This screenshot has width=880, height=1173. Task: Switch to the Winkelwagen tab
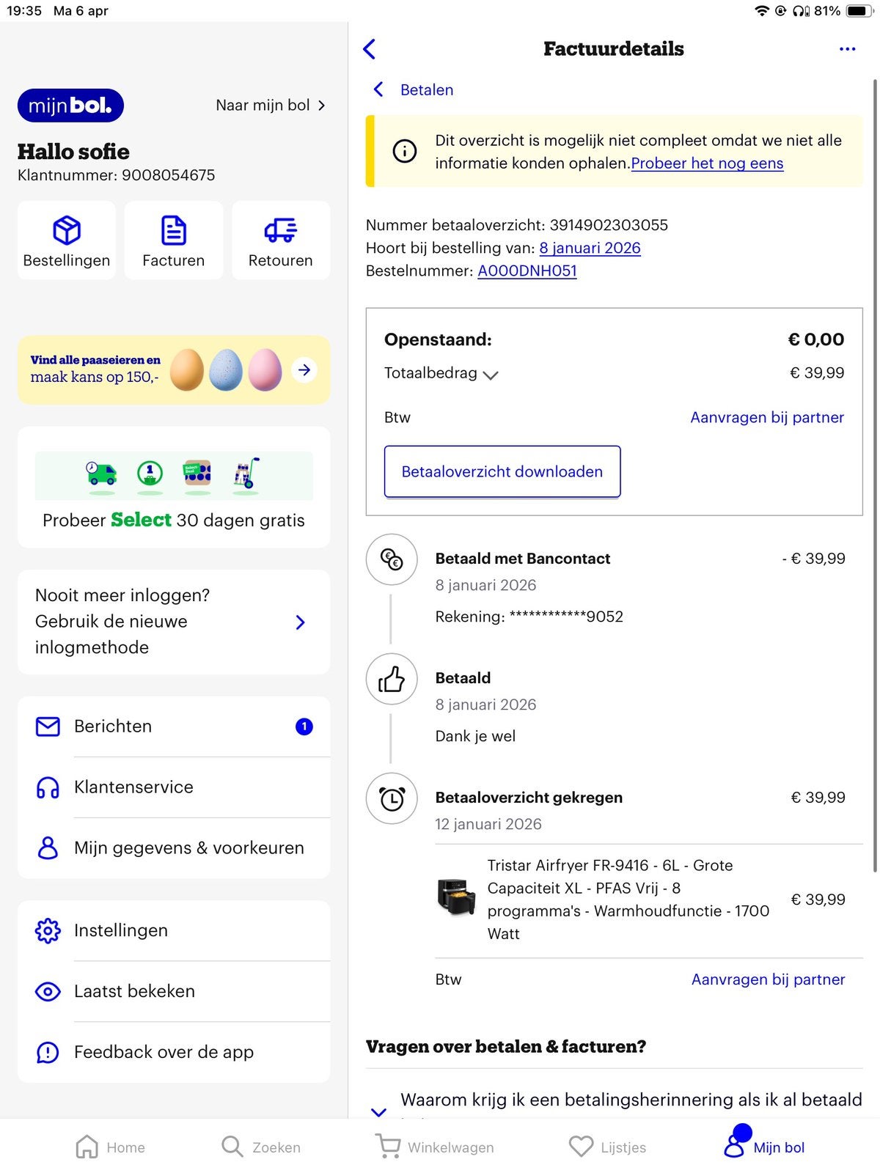coord(435,1147)
